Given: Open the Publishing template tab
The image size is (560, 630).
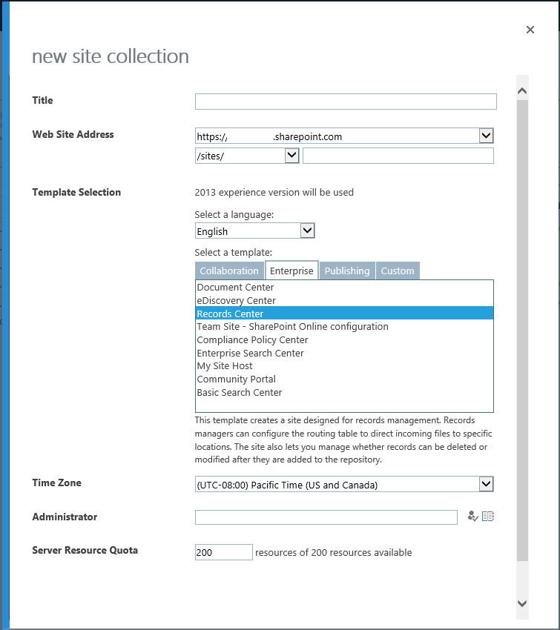Looking at the screenshot, I should click(x=347, y=271).
